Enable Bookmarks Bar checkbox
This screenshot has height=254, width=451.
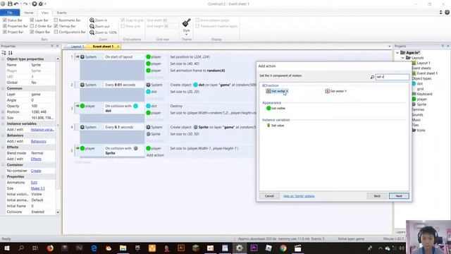56,20
